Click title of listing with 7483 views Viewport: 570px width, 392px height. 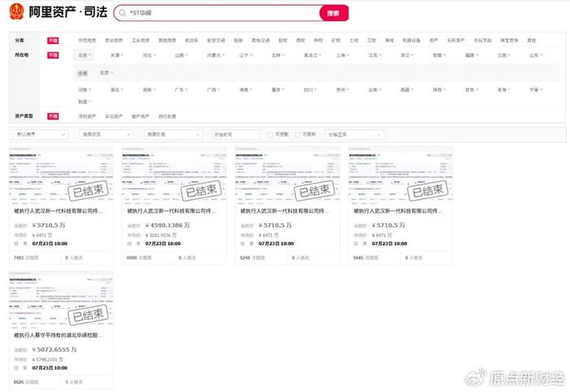[58, 211]
